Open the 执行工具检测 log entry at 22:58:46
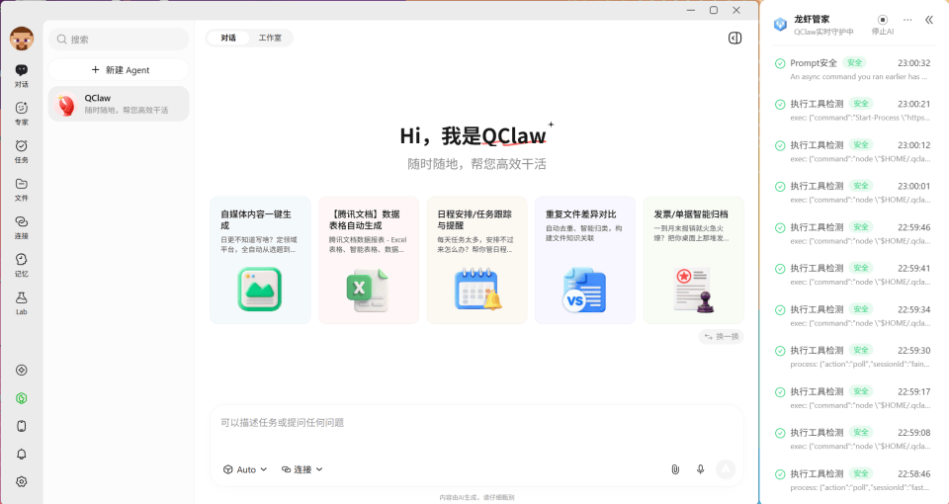This screenshot has width=949, height=504. tap(854, 480)
